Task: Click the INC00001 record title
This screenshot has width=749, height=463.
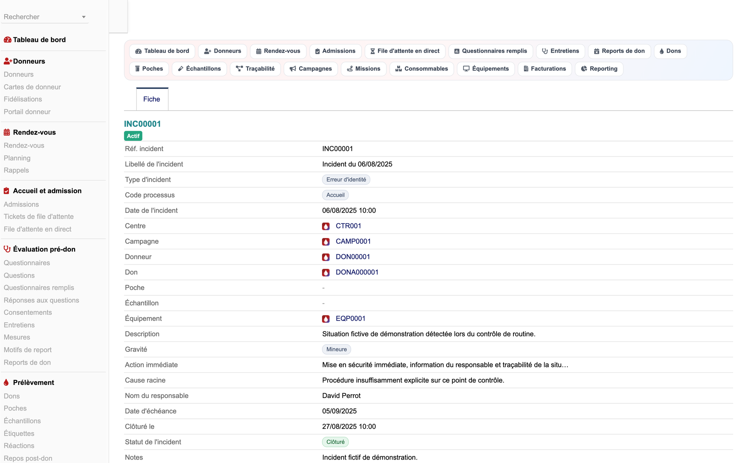Action: coord(142,124)
